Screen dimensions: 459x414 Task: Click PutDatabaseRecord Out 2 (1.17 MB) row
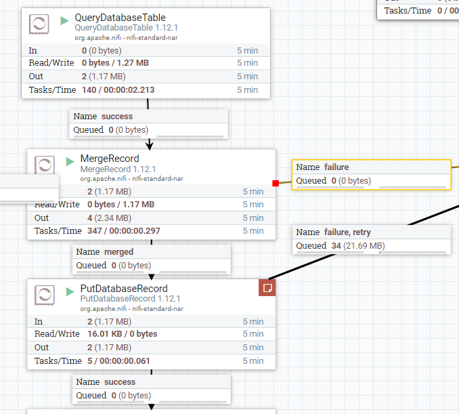tap(152, 348)
